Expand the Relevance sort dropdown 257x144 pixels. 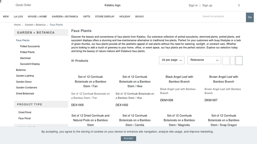click(x=204, y=60)
